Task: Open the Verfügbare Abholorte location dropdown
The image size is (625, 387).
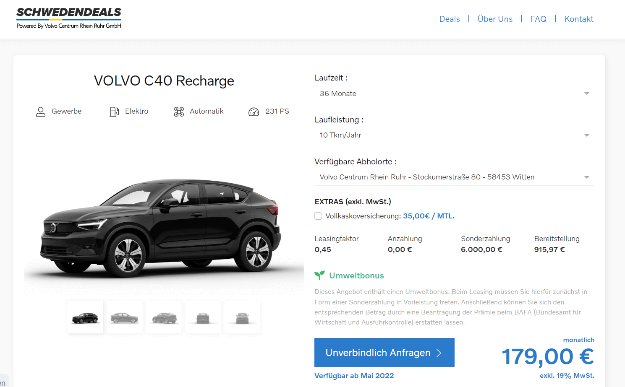Action: coord(454,177)
